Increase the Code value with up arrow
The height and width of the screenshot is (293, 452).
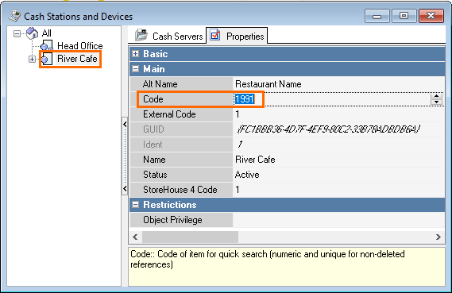(x=436, y=96)
